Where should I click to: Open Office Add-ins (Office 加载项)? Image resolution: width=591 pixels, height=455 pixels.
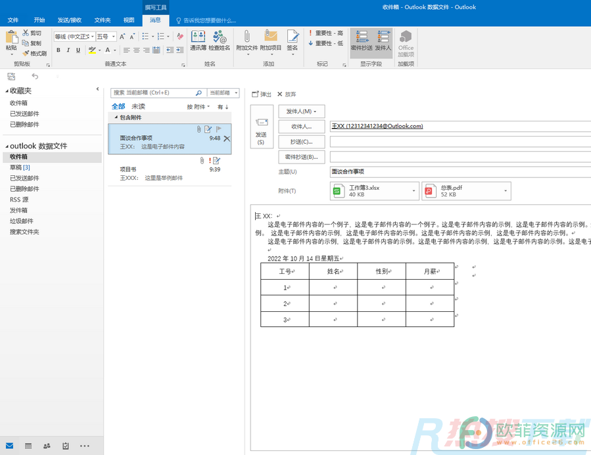tap(406, 43)
